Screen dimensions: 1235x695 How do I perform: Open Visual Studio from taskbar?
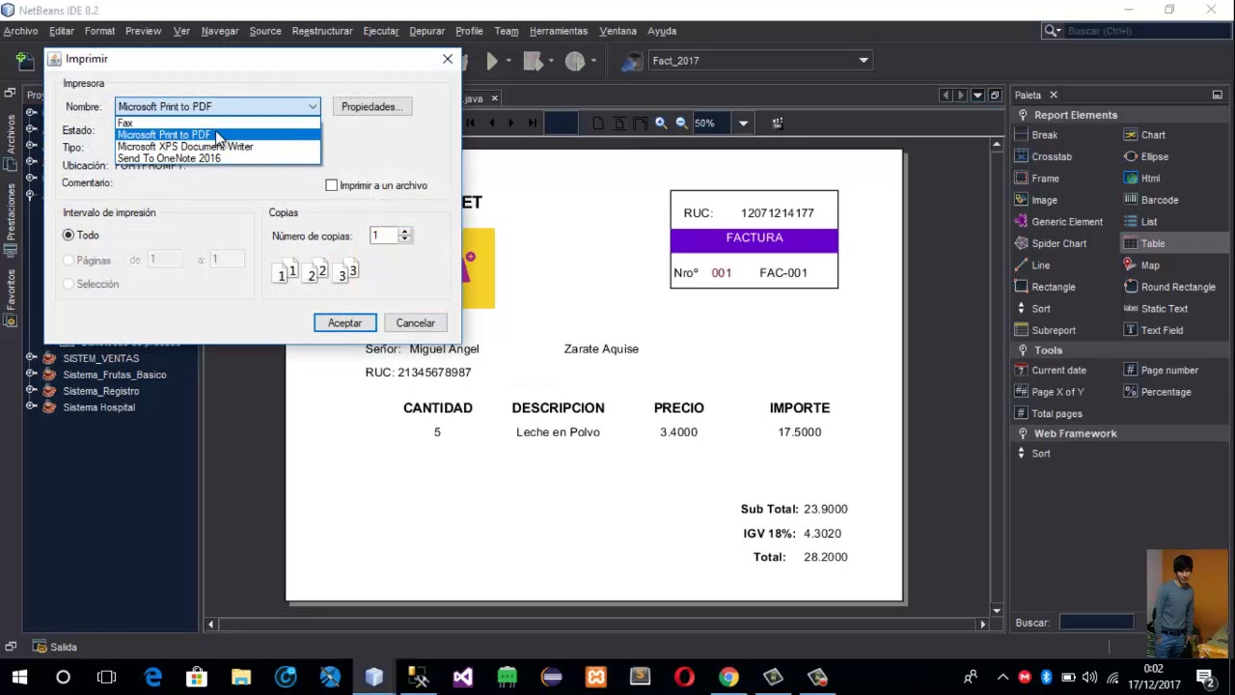click(x=463, y=678)
